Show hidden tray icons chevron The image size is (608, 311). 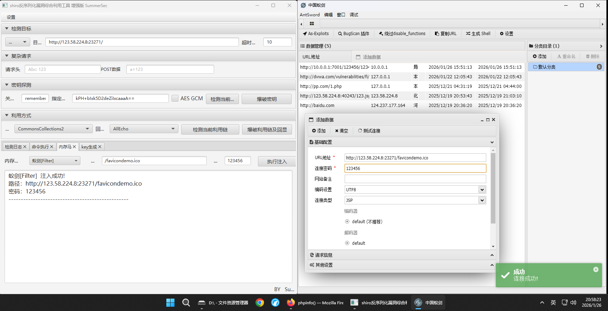click(x=542, y=302)
